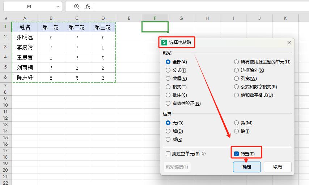Image resolution: width=309 pixels, height=185 pixels.
Task: Choose 乘(M) operation
Action: pos(243,123)
